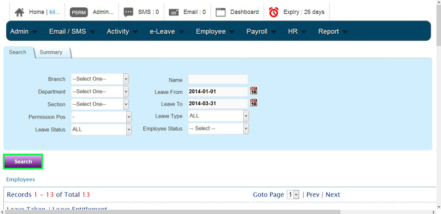Click the SMS : 0 counter text
This screenshot has width=441, height=214.
[148, 12]
